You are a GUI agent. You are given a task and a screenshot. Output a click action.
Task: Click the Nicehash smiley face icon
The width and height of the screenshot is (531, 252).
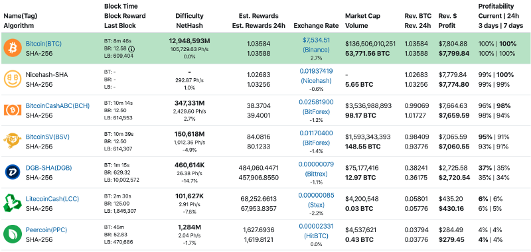tap(12, 79)
